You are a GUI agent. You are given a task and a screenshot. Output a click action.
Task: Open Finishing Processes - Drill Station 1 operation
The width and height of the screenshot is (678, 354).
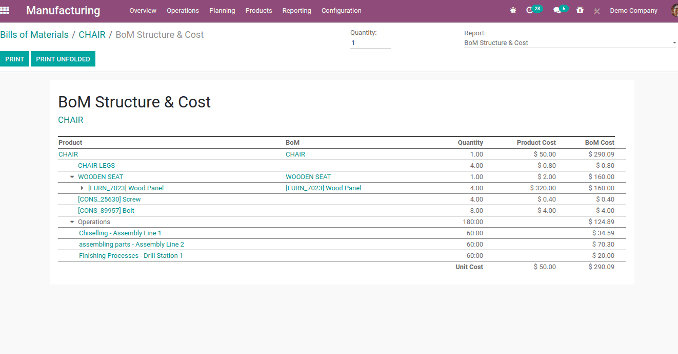[x=131, y=256]
